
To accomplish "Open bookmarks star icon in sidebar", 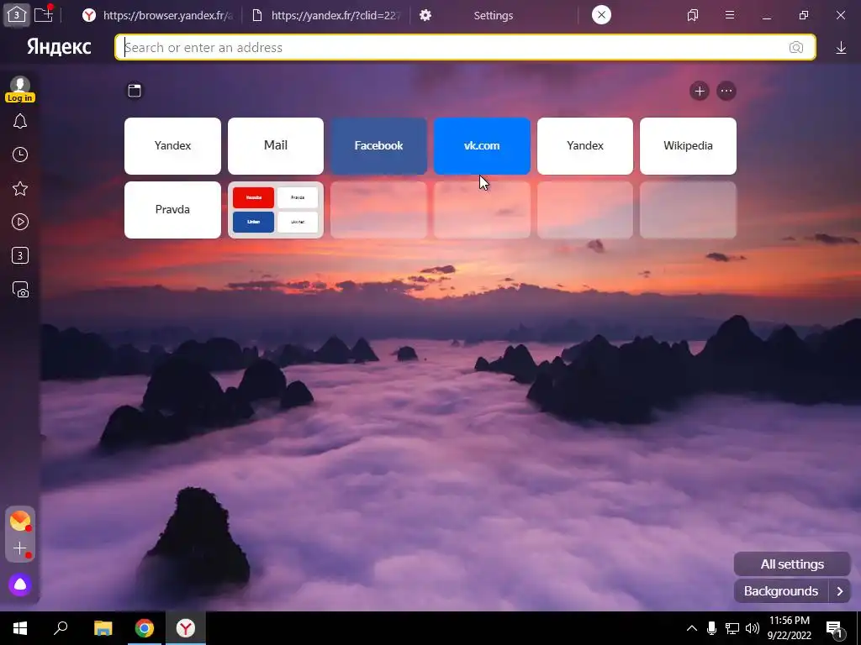I will click(x=20, y=189).
